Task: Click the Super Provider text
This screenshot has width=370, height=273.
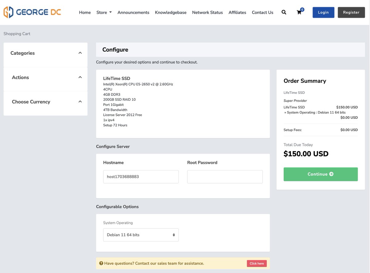Action: coord(295,101)
